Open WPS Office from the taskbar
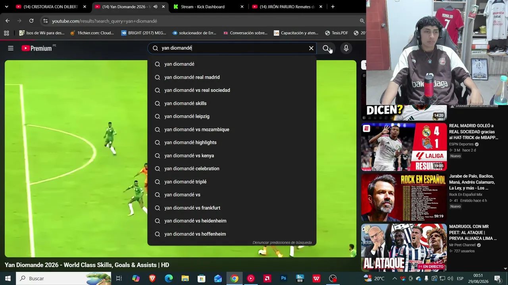This screenshot has height=285, width=508. [x=316, y=278]
